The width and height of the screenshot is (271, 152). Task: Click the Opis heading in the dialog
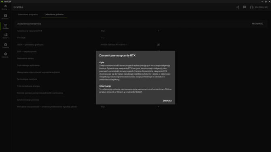(x=102, y=62)
